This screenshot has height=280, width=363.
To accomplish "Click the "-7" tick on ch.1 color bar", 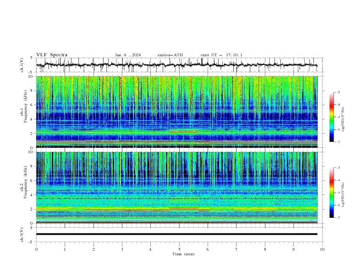I will (338, 142).
